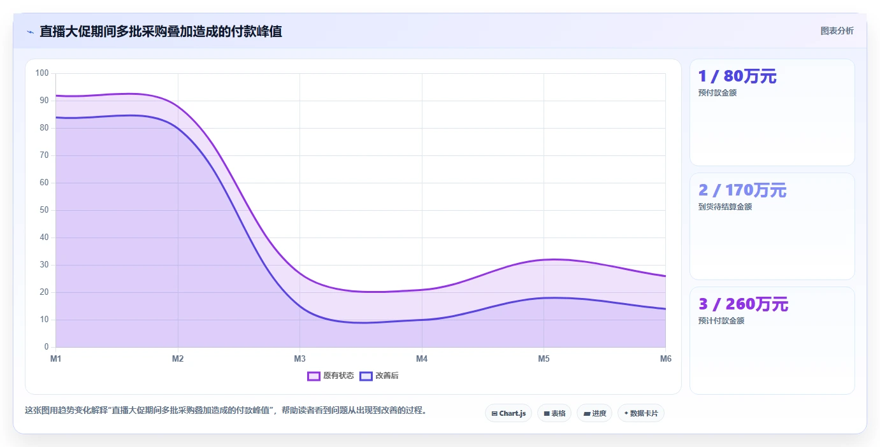Select the Chart.js tag button

(x=509, y=413)
